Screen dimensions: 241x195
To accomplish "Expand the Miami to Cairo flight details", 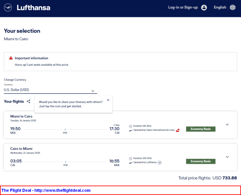I will 227,125.
